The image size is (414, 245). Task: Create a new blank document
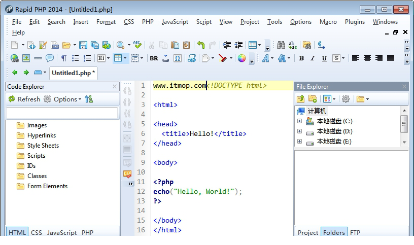(x=15, y=45)
